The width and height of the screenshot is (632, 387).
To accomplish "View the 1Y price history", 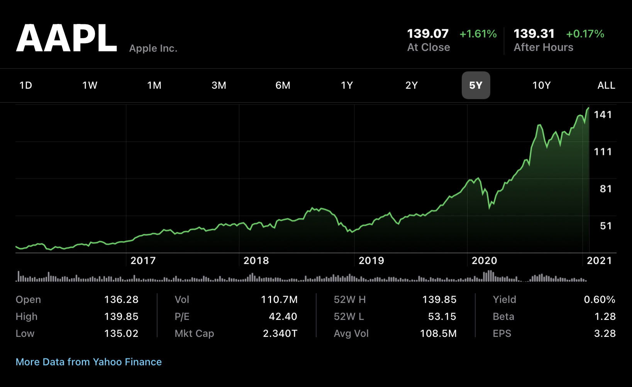I will coord(347,85).
